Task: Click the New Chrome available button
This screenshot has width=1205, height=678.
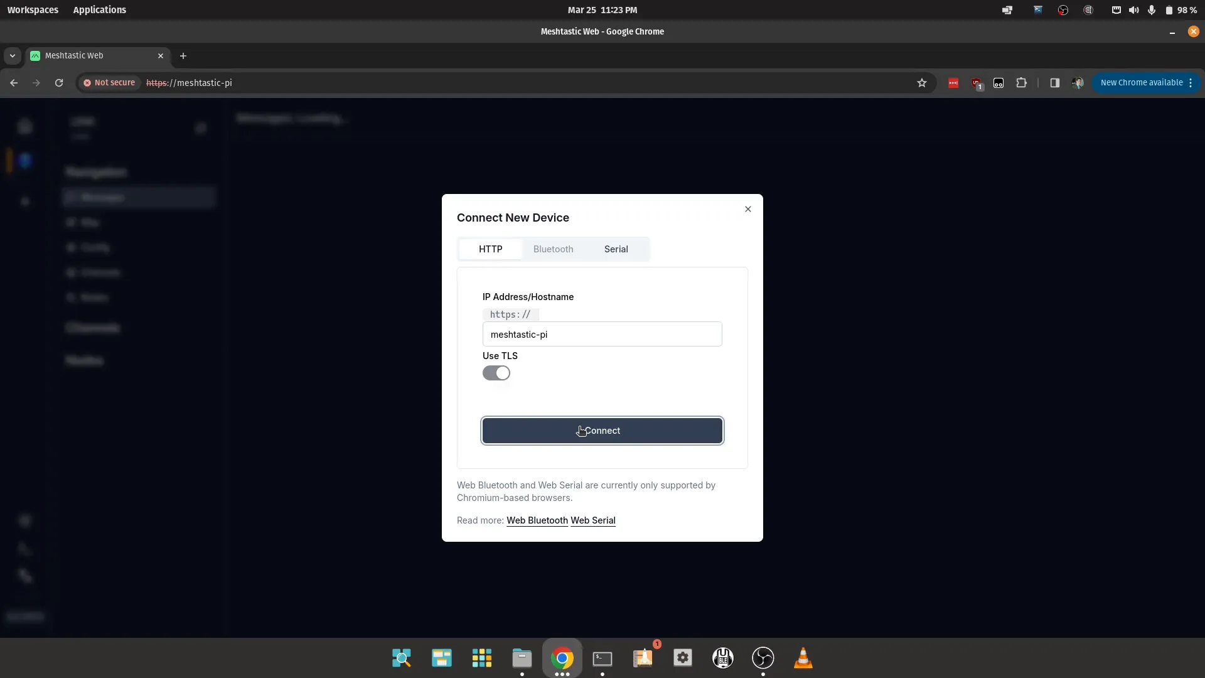Action: pyautogui.click(x=1146, y=83)
